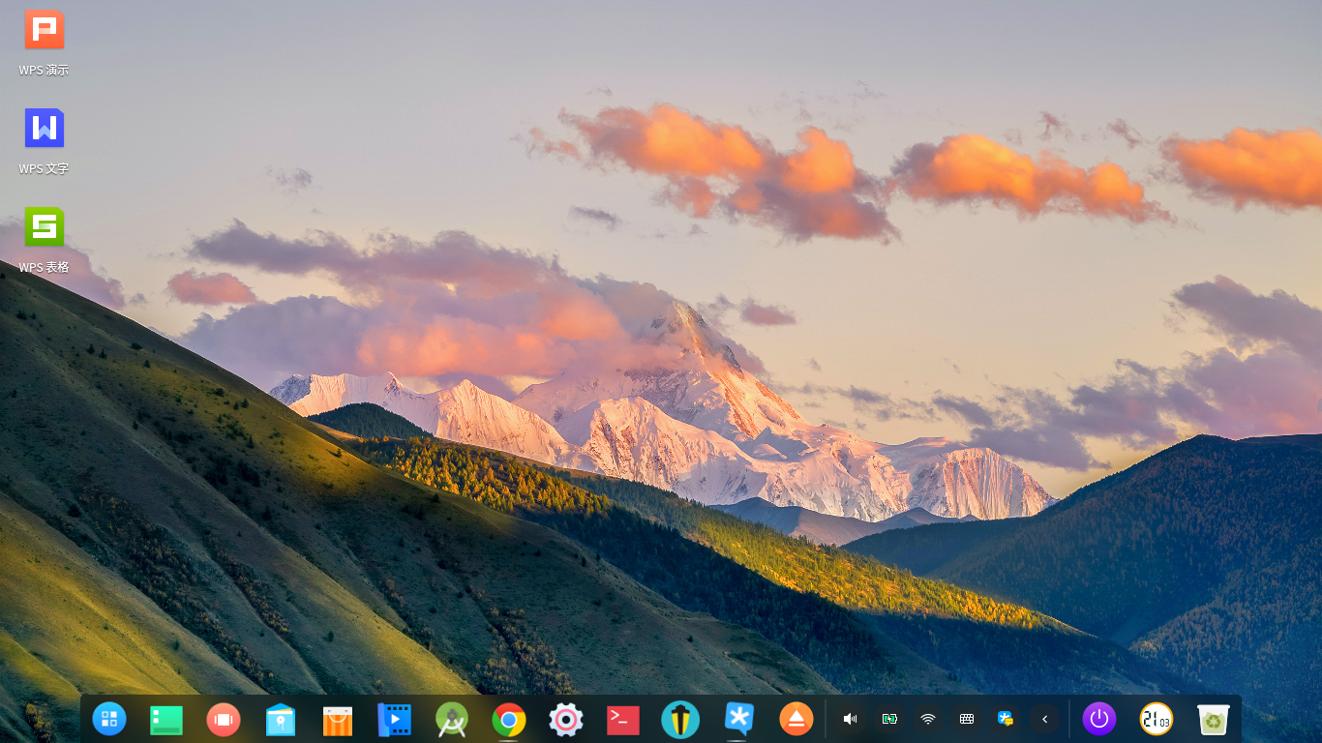Select the WPS 表格 desktop icon

click(44, 226)
